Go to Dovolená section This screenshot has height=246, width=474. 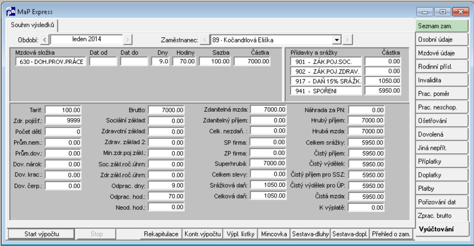441,134
